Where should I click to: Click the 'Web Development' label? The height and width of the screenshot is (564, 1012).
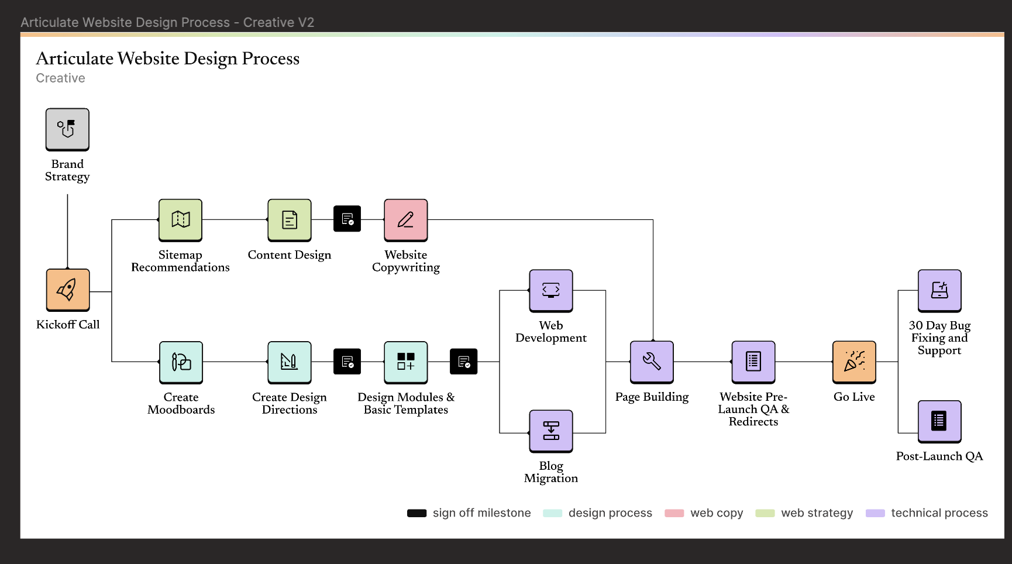pos(551,331)
